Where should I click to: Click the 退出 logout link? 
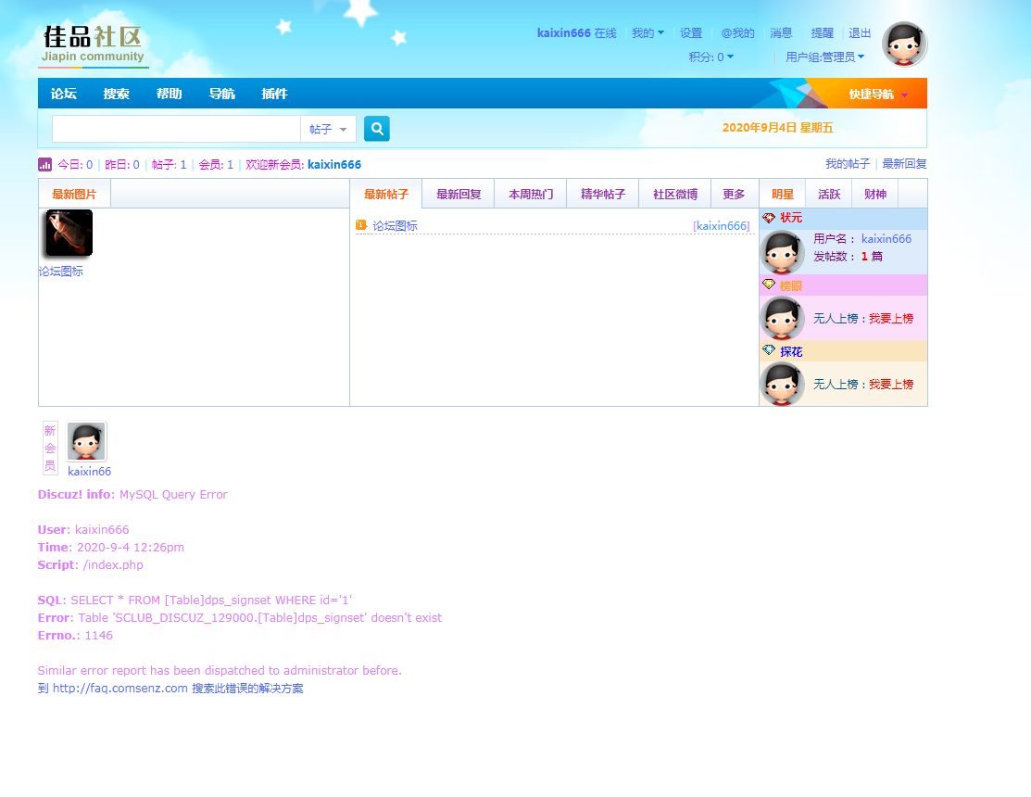point(860,33)
